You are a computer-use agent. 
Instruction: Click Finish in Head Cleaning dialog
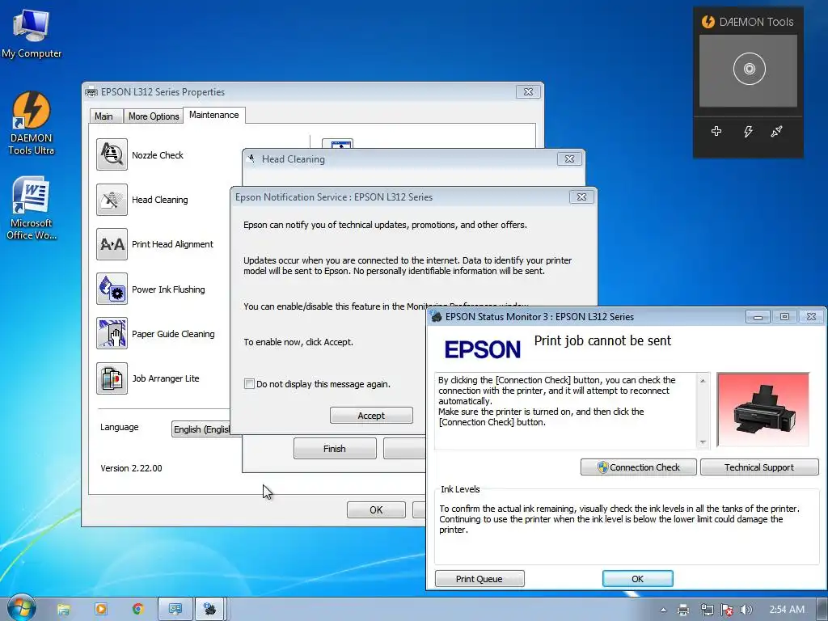(x=335, y=448)
